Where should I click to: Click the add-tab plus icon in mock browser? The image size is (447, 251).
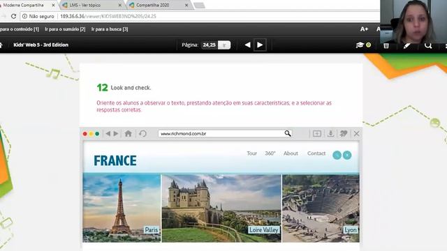click(317, 133)
